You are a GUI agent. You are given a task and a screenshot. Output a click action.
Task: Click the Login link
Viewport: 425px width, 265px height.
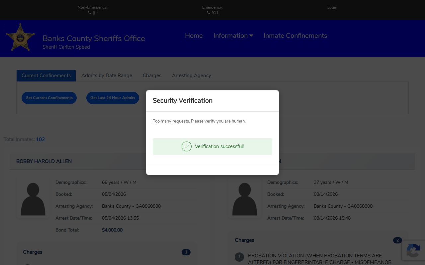pyautogui.click(x=332, y=7)
